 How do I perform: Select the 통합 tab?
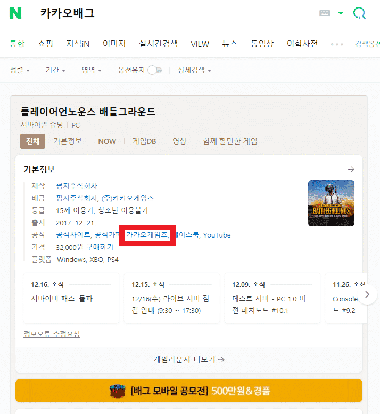point(17,44)
